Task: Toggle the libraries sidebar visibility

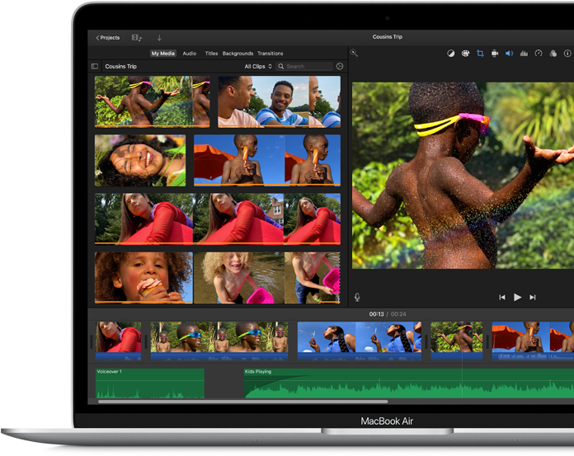Action: [95, 66]
